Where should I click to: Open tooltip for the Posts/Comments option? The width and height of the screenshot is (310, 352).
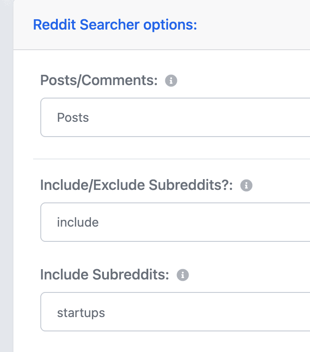pyautogui.click(x=171, y=81)
